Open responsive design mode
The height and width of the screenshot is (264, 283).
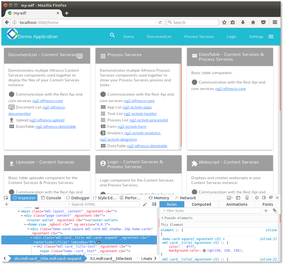click(247, 198)
